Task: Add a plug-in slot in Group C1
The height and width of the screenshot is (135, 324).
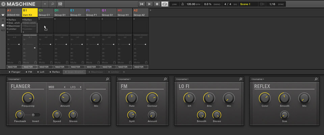Action: (39, 19)
